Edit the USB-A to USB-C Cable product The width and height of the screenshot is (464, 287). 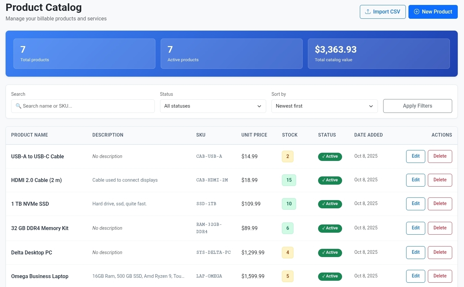tap(415, 156)
